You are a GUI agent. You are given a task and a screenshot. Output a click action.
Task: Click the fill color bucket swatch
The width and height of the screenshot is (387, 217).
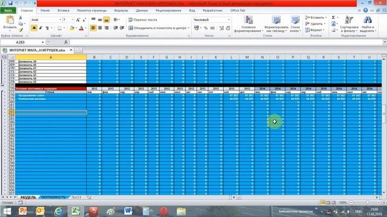[x=72, y=28]
